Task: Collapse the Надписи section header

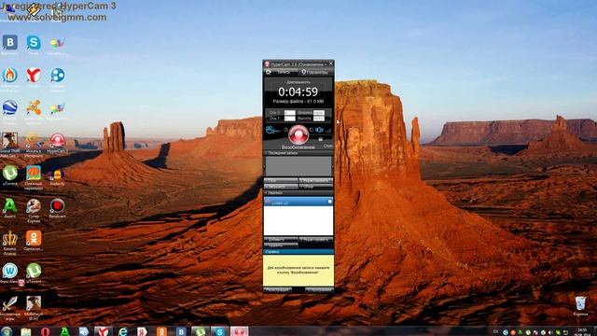Action: pos(298,193)
